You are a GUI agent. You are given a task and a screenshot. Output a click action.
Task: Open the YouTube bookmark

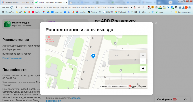(x=37, y=12)
